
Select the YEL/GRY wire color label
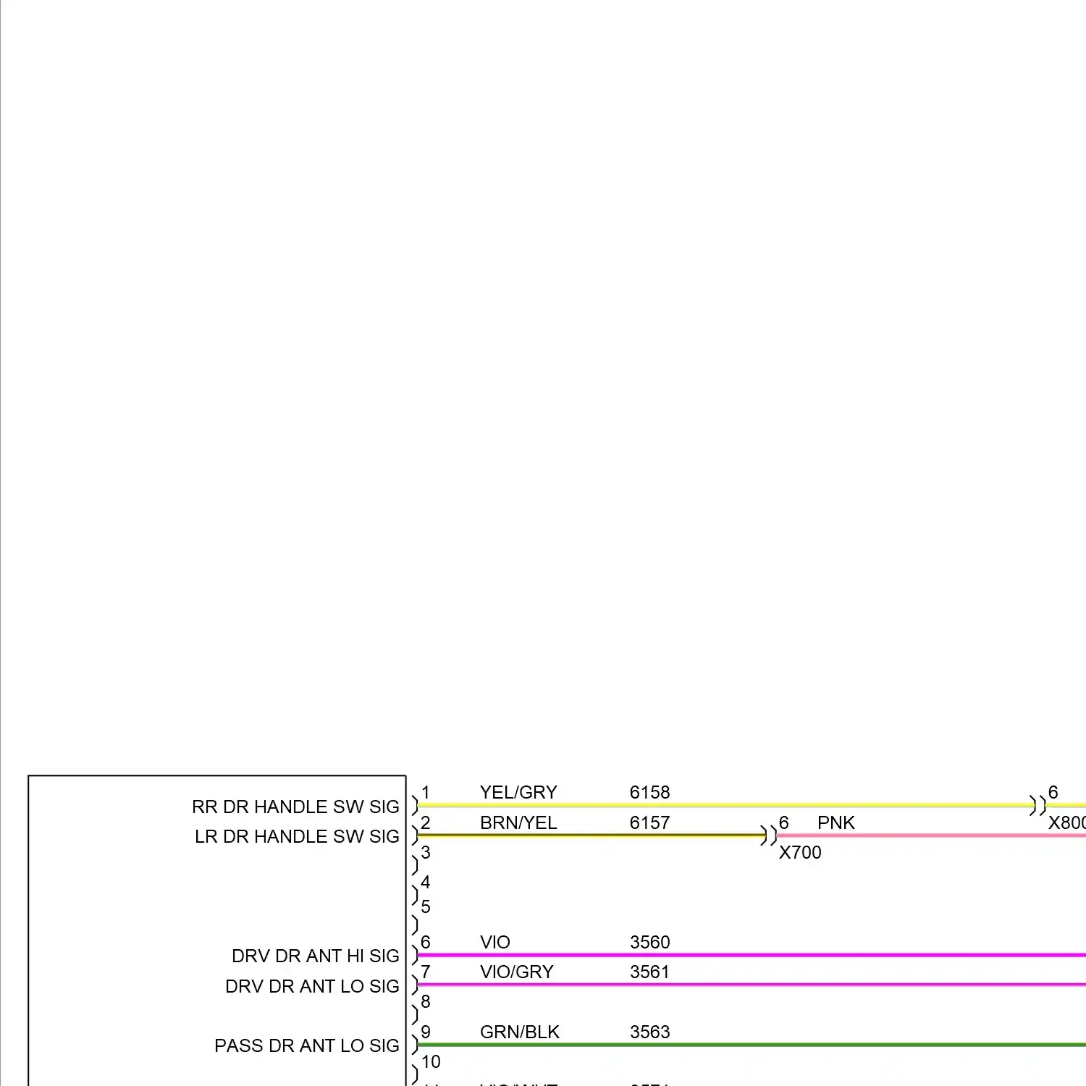tap(518, 792)
